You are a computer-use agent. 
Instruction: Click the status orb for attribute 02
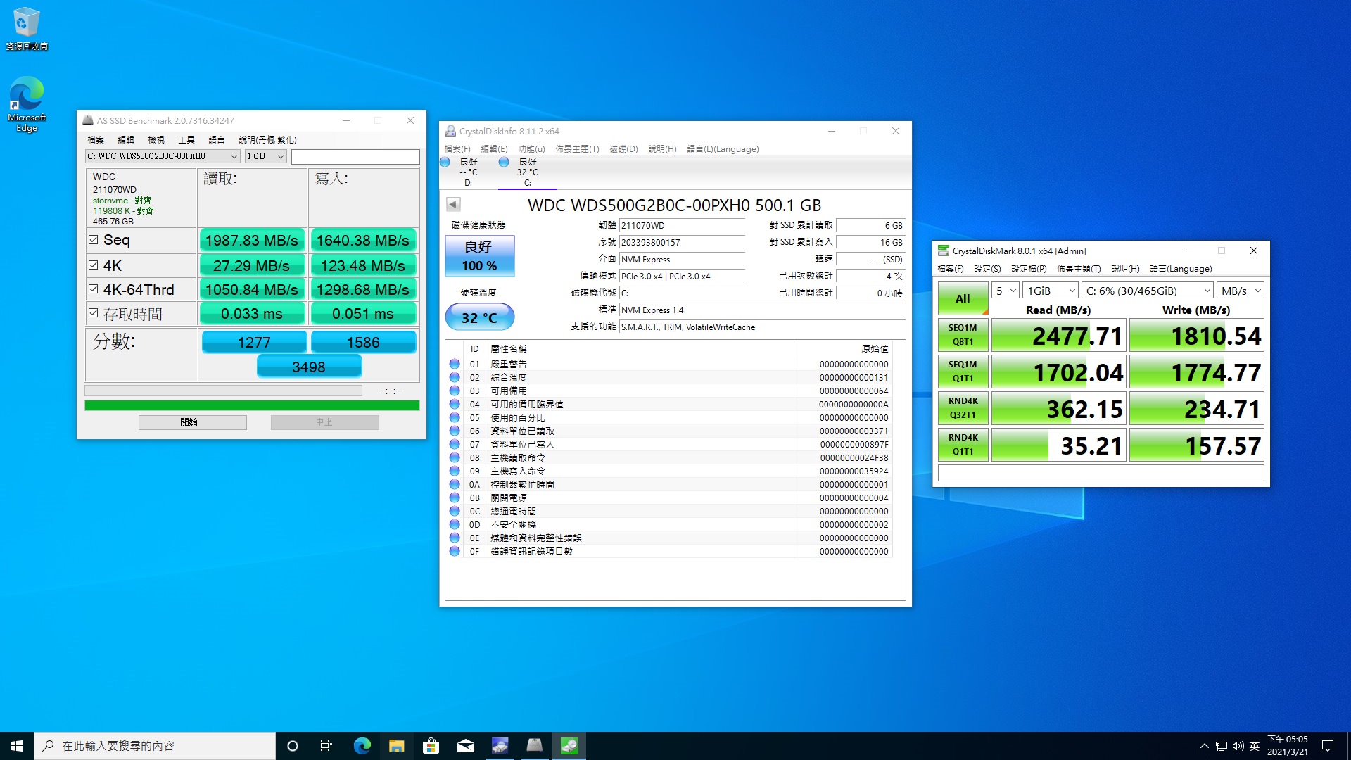455,377
